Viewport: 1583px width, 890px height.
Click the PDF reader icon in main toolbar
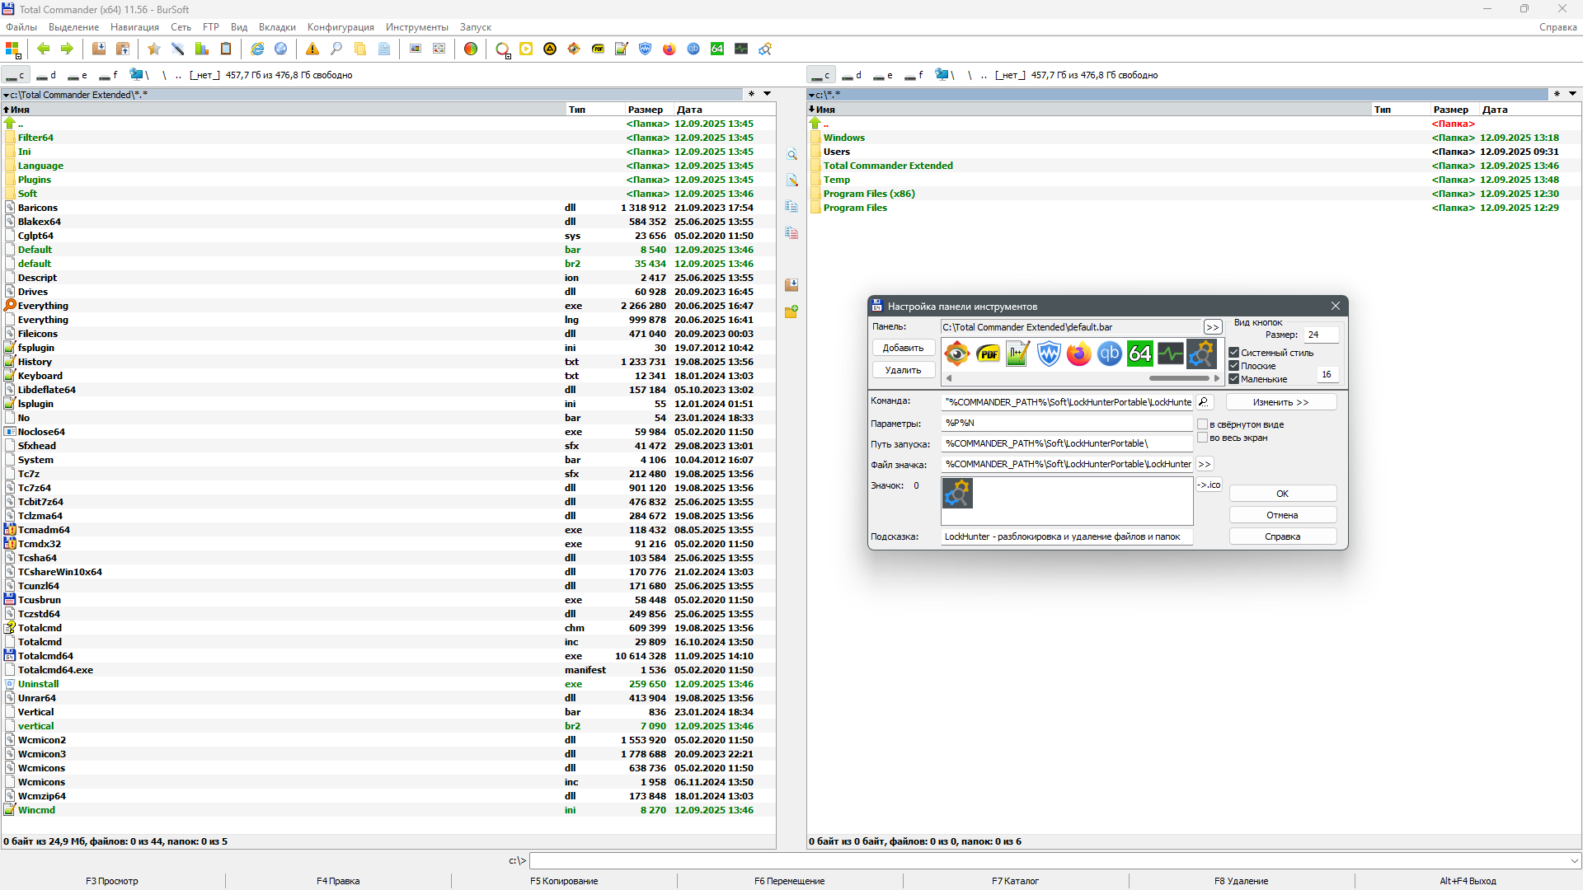point(598,49)
